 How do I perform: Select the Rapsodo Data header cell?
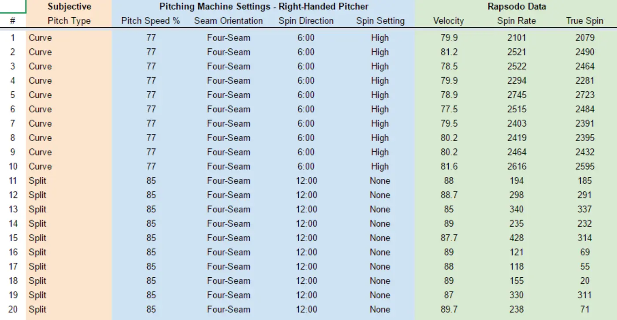click(x=516, y=7)
